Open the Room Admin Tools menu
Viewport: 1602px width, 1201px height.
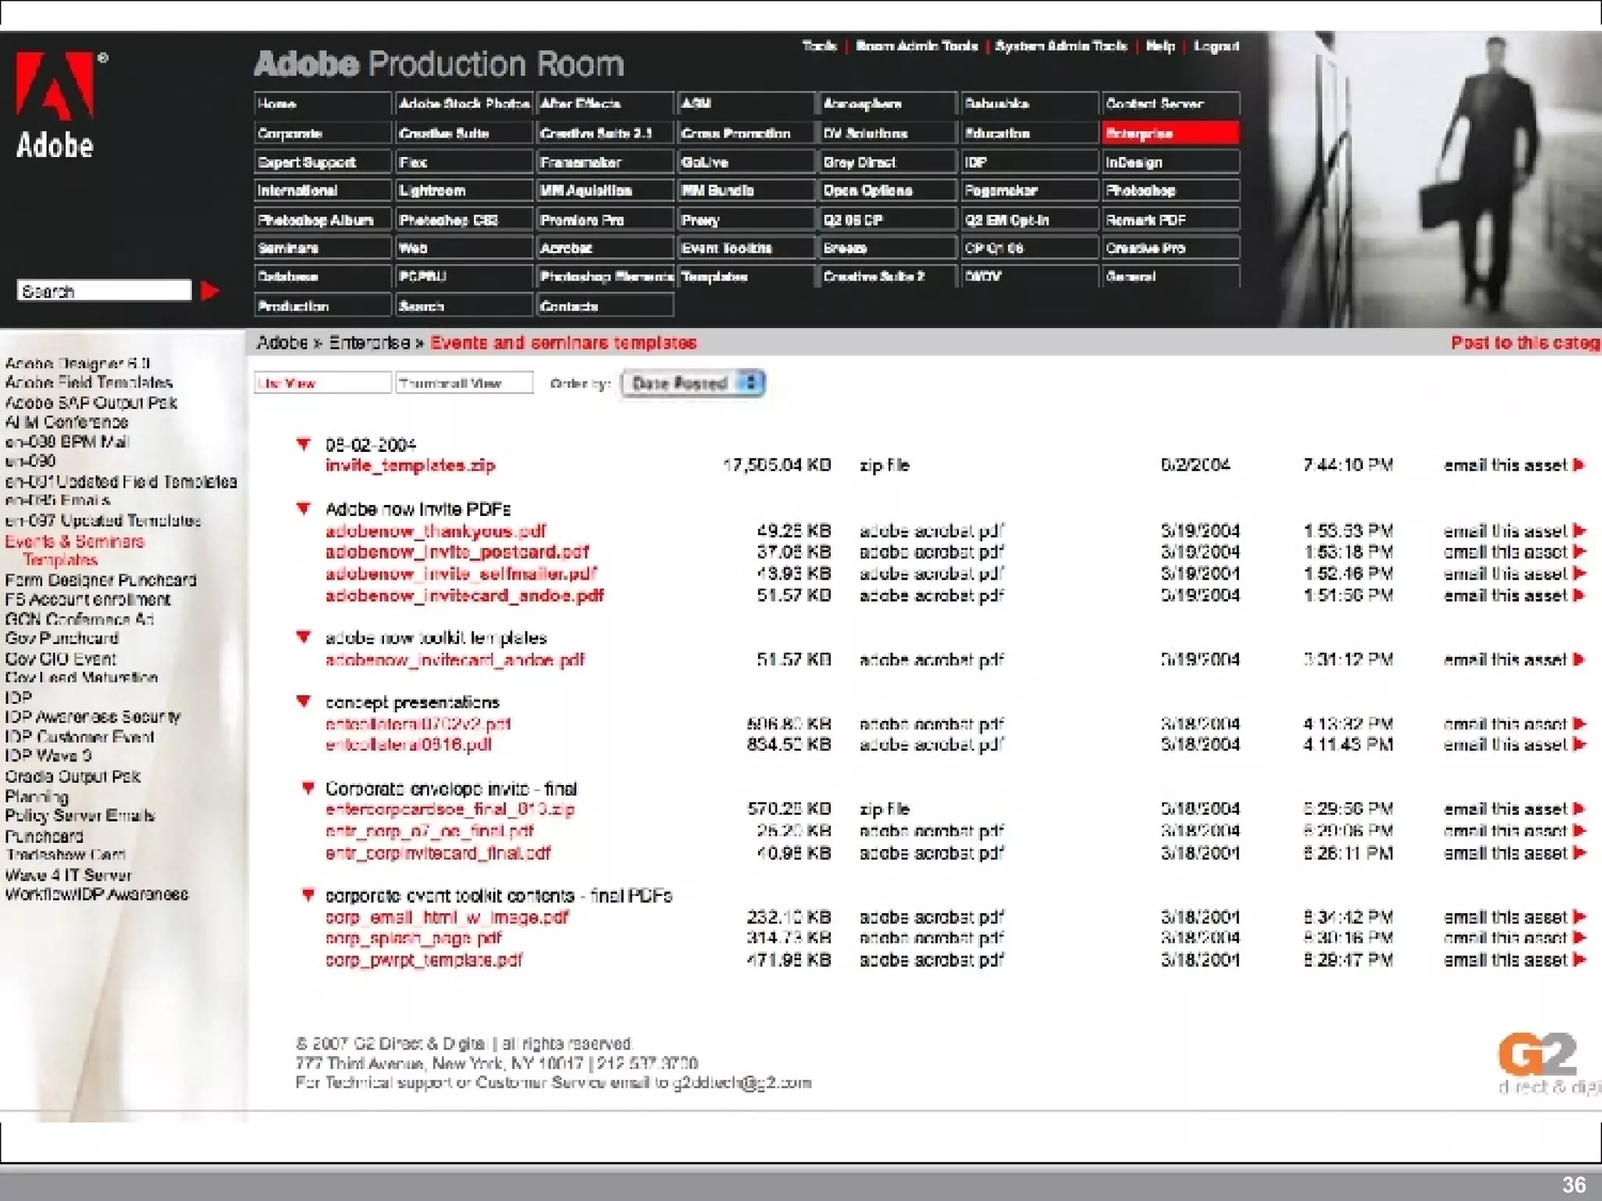916,46
